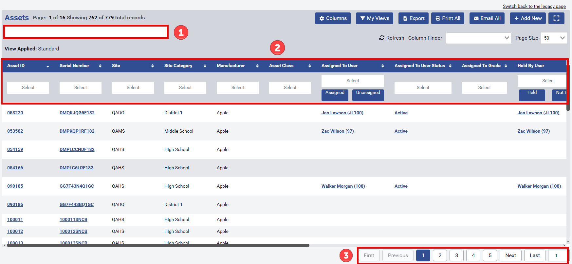572x264 pixels.
Task: Click the page number input box
Action: coord(558,255)
